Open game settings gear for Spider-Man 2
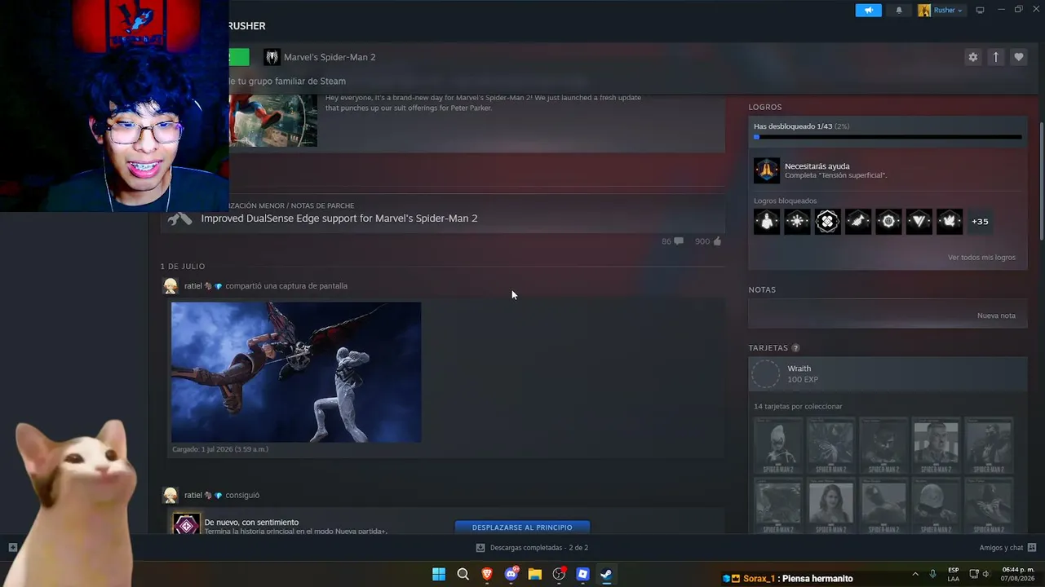 coord(972,57)
